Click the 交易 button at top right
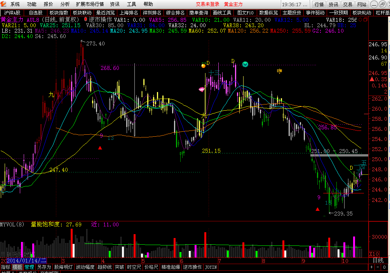 tap(347, 4)
